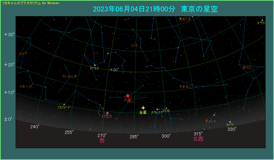Click the pink 北西 (Northwest) direction marker
This screenshot has width=274, height=160.
(198, 139)
